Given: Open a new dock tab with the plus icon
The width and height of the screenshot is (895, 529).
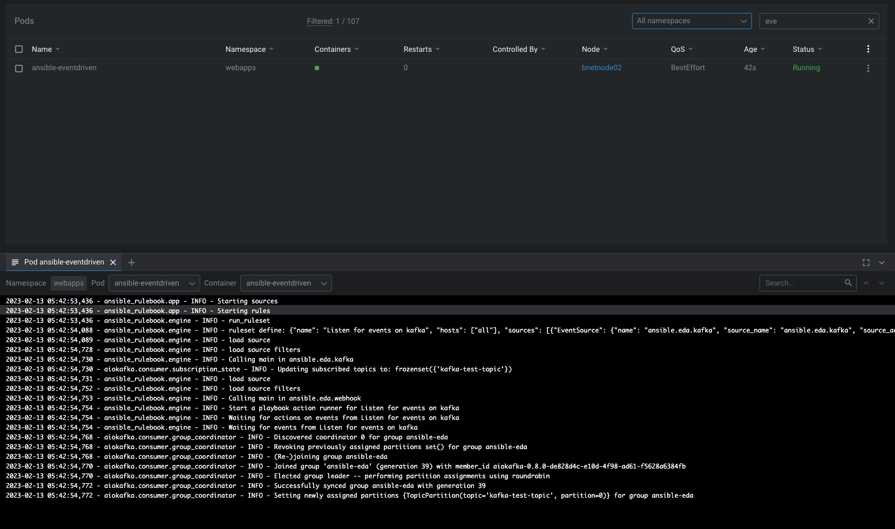Looking at the screenshot, I should (x=131, y=262).
